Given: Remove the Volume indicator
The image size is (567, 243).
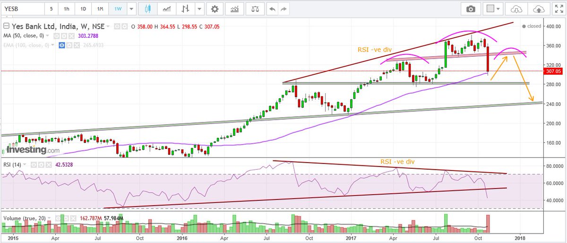Looking at the screenshot, I should click(x=73, y=218).
